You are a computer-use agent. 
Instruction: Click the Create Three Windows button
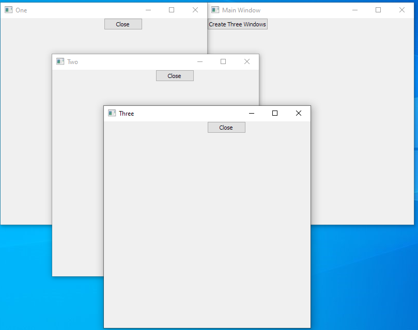[x=238, y=24]
